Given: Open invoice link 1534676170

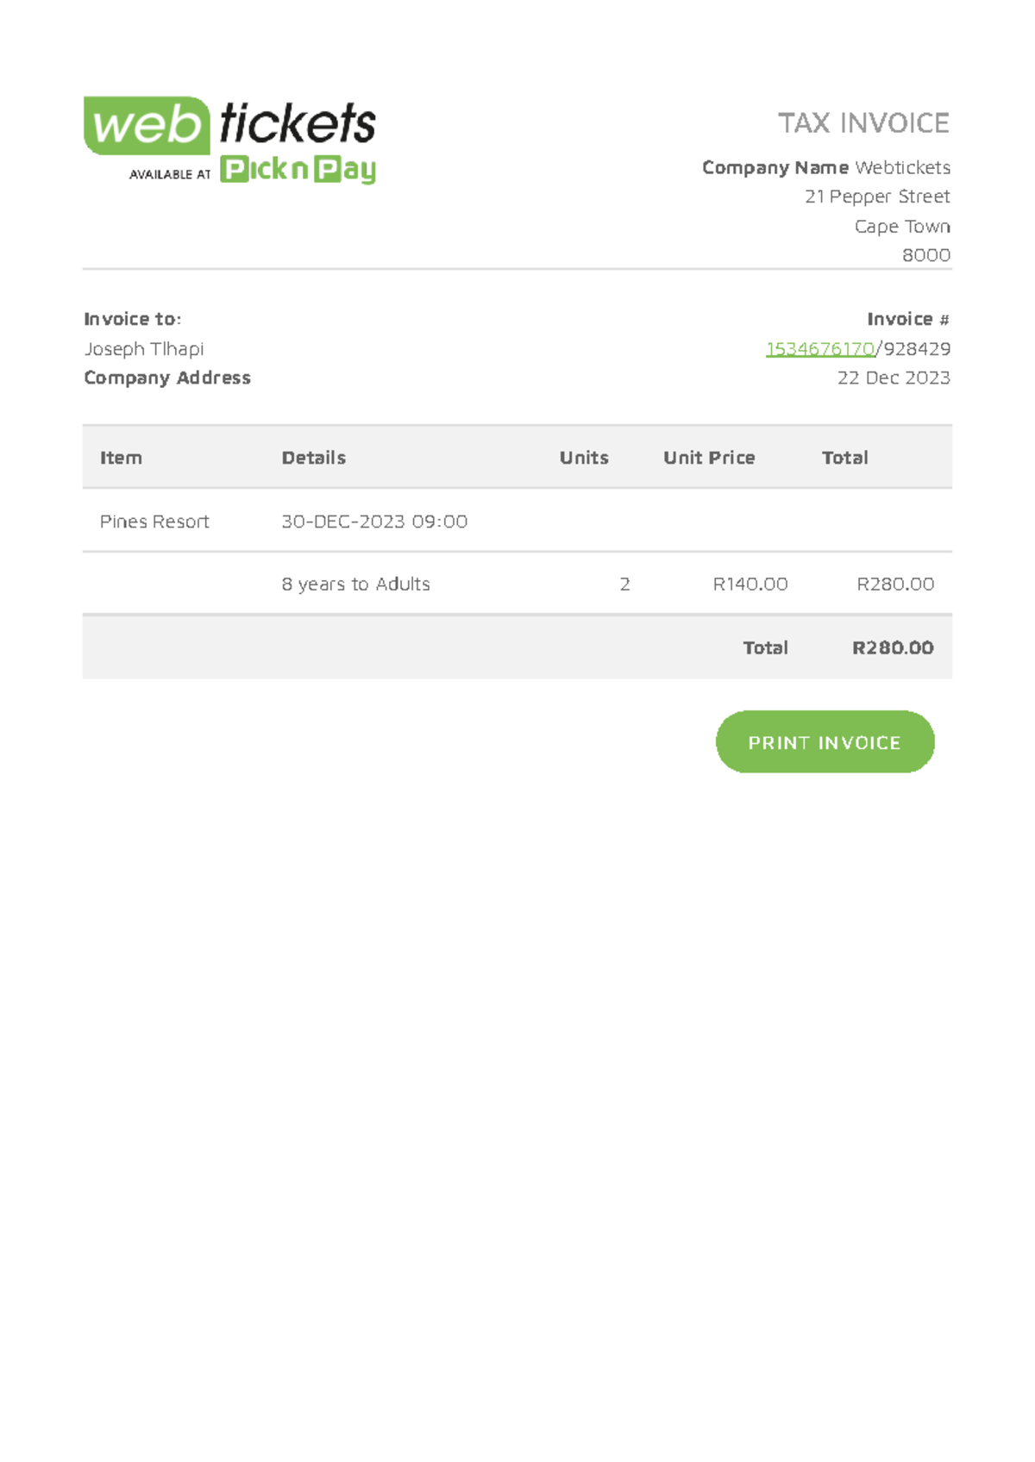Looking at the screenshot, I should click(x=820, y=349).
